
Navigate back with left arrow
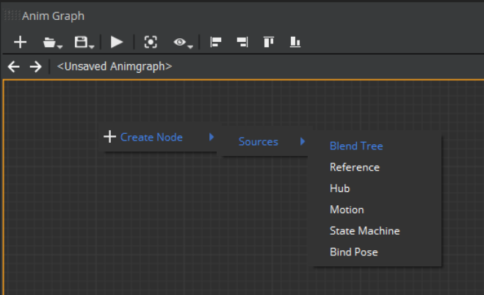(14, 67)
